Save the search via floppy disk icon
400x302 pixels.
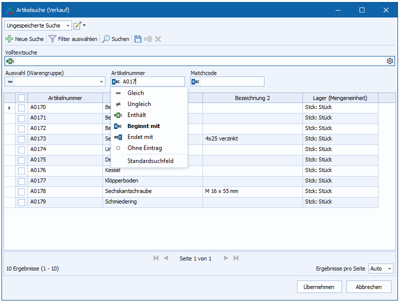137,39
